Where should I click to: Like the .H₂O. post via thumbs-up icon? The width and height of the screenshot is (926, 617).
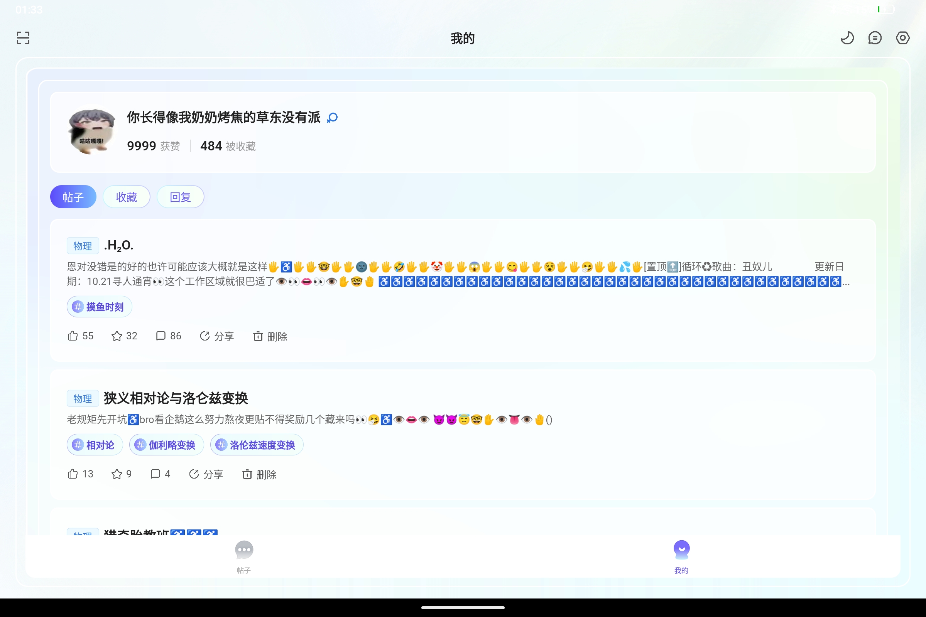click(72, 336)
